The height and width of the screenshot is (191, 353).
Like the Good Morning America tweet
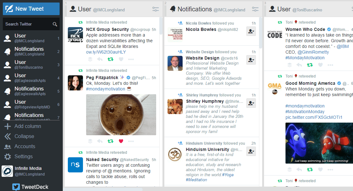321,170
